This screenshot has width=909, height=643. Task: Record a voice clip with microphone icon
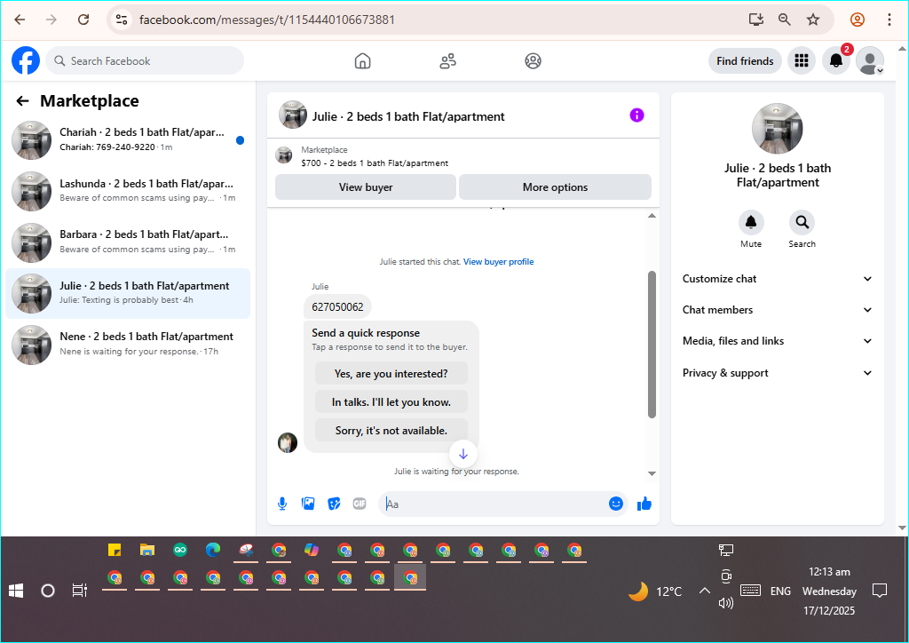point(282,504)
